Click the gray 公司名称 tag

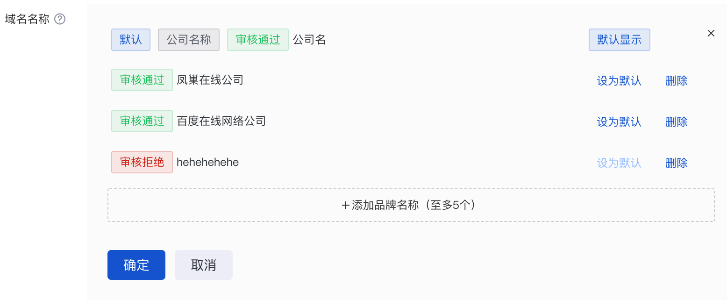189,40
